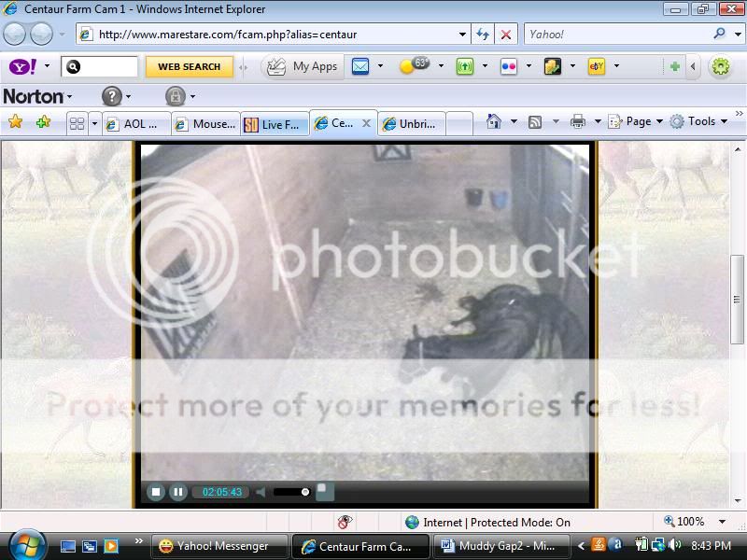
Task: Click the Yahoo toolbar settings gear
Action: [720, 66]
